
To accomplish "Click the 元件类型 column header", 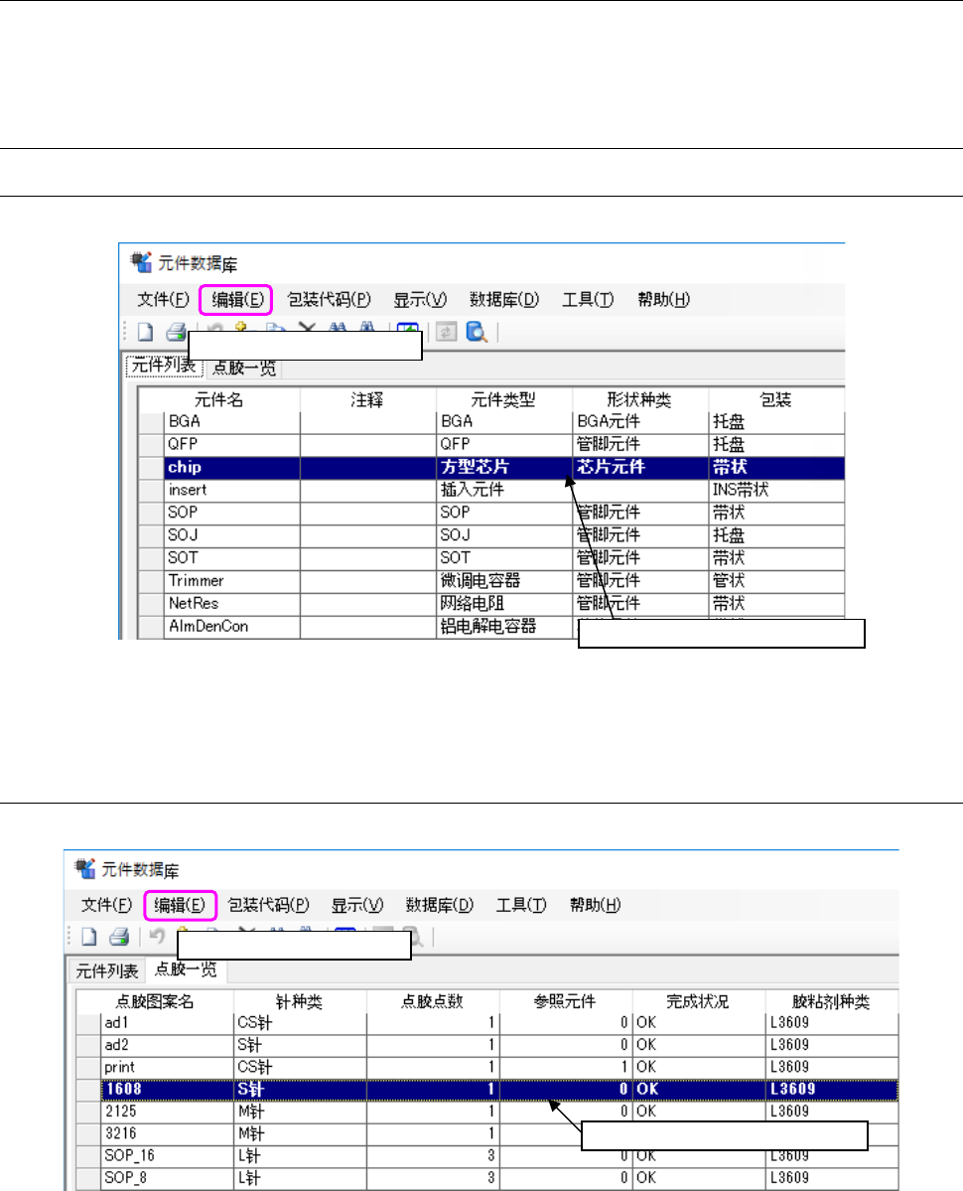I will coord(503,399).
